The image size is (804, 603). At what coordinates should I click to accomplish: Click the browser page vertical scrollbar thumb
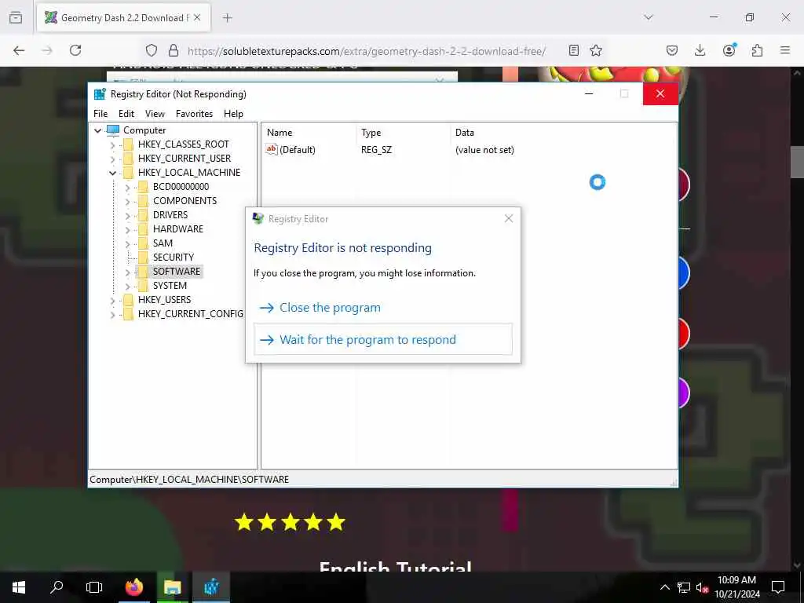pyautogui.click(x=797, y=162)
